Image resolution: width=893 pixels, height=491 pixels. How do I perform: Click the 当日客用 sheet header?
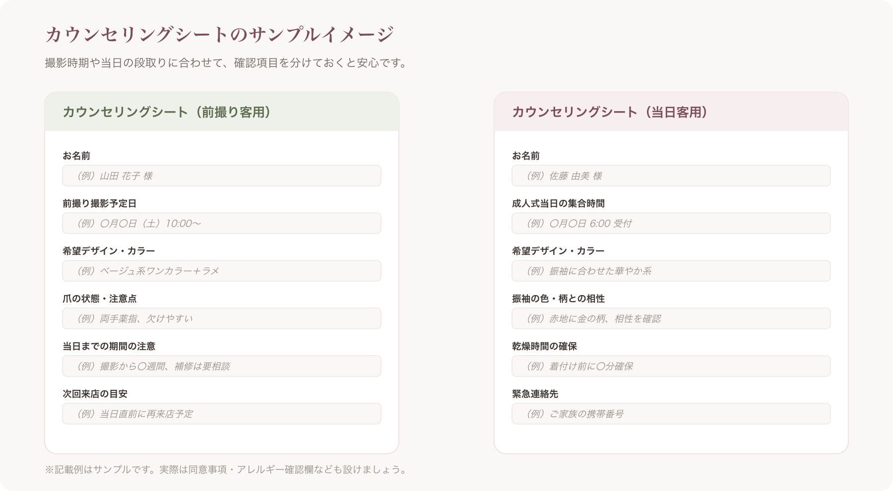click(671, 112)
